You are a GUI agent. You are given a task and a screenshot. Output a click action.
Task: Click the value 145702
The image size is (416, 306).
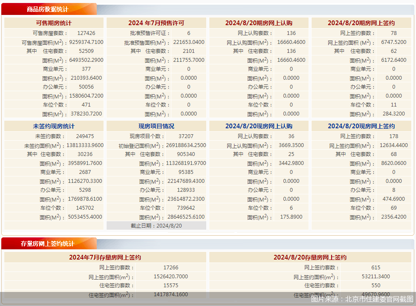(x=85, y=208)
